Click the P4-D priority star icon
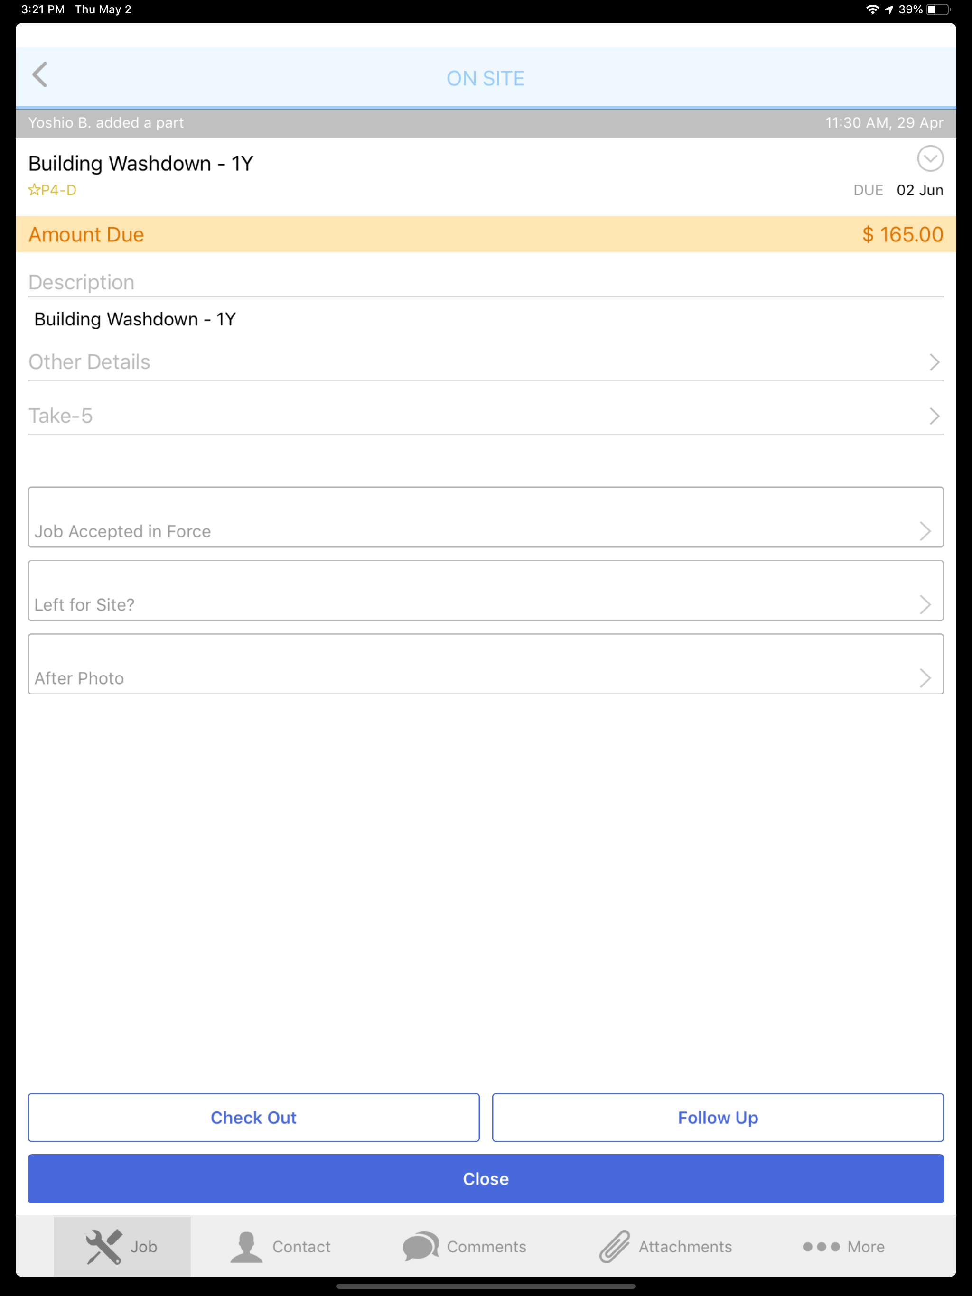The image size is (972, 1296). point(34,190)
